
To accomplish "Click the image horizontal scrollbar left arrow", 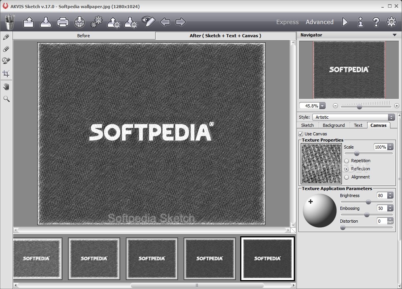I will (x=16, y=230).
